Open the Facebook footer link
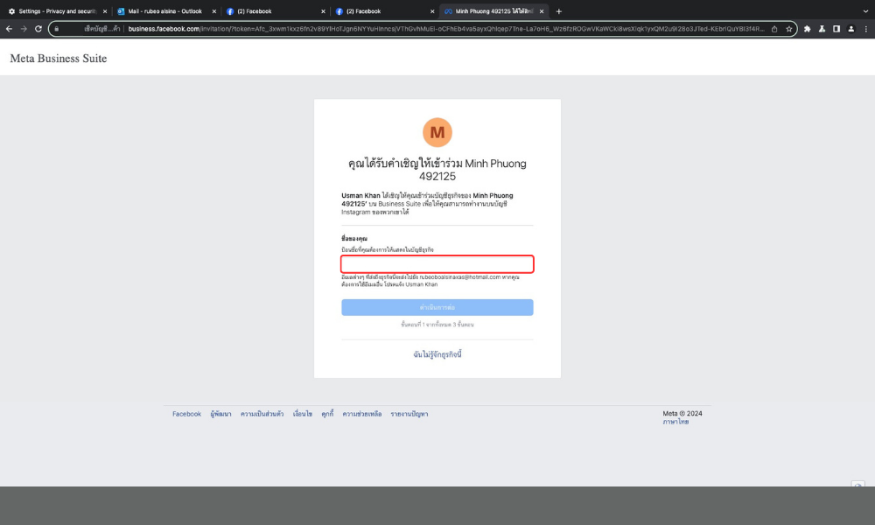 [186, 414]
